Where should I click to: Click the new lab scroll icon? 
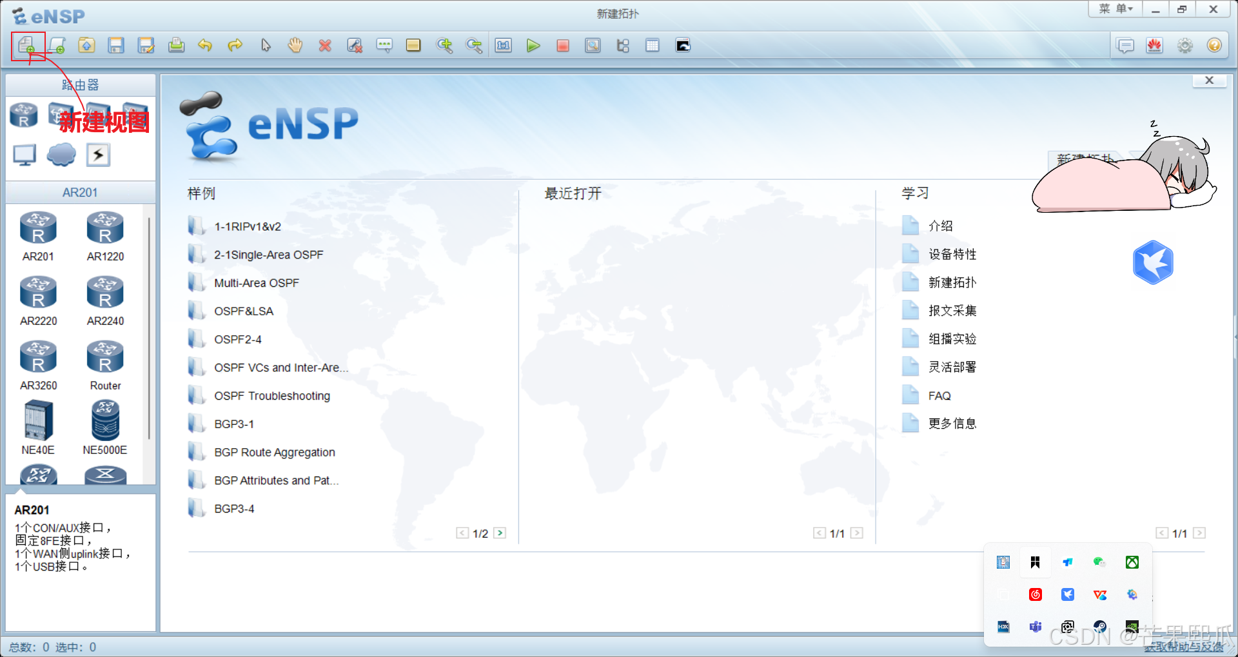point(57,45)
